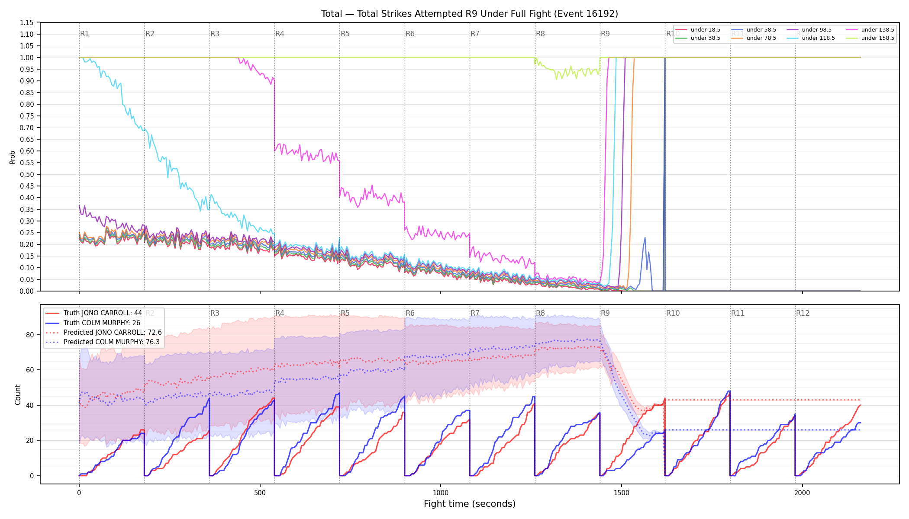
Task: Click the R3 round label in count chart
Action: (x=215, y=313)
